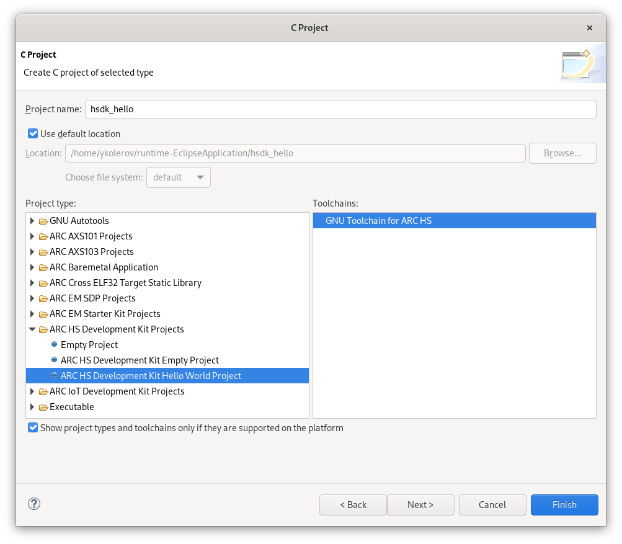Open the Browse dialog for project location
This screenshot has height=544, width=622.
point(562,153)
